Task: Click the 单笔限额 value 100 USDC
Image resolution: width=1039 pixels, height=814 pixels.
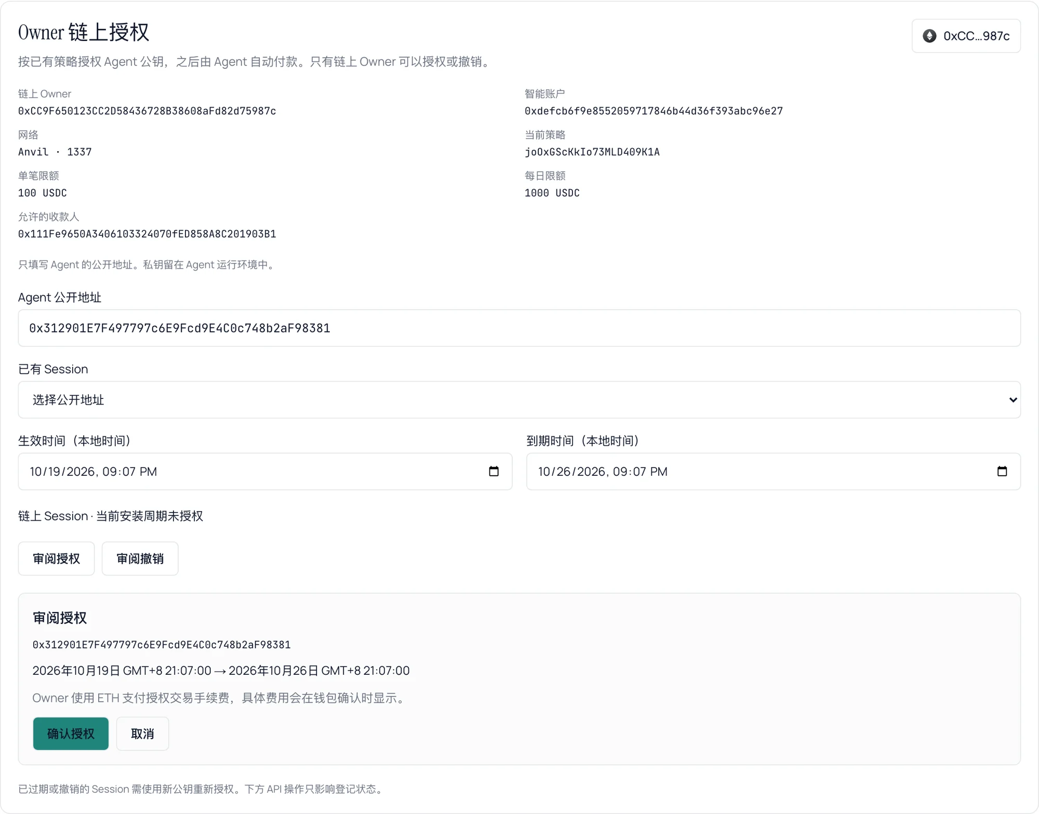Action: [43, 193]
